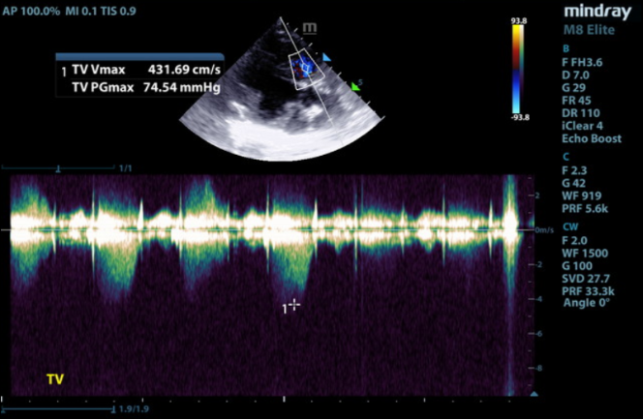Click the PRF 33.3k parameter
Screen dimensions: 643x420
590,289
